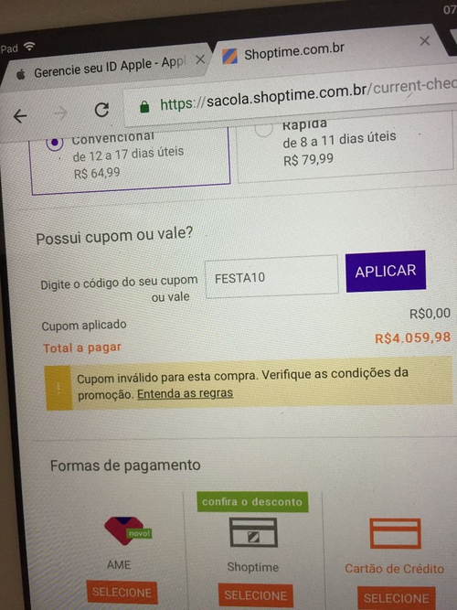The image size is (457, 610).
Task: Click the Shoptime card icon
Action: [253, 532]
